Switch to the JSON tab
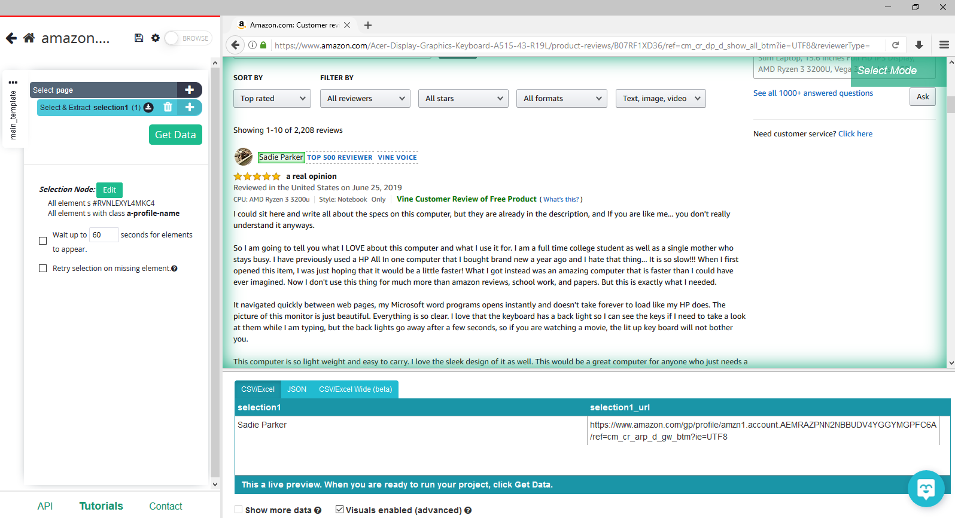Viewport: 955px width, 518px height. [297, 389]
